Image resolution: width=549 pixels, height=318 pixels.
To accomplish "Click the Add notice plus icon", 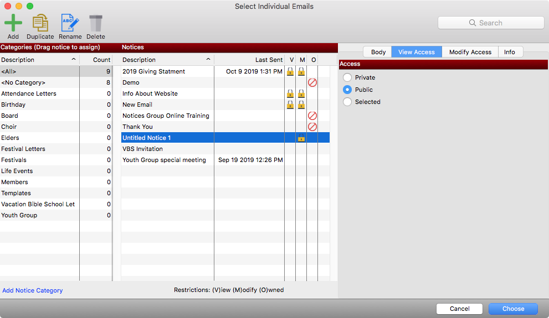I will click(x=13, y=23).
